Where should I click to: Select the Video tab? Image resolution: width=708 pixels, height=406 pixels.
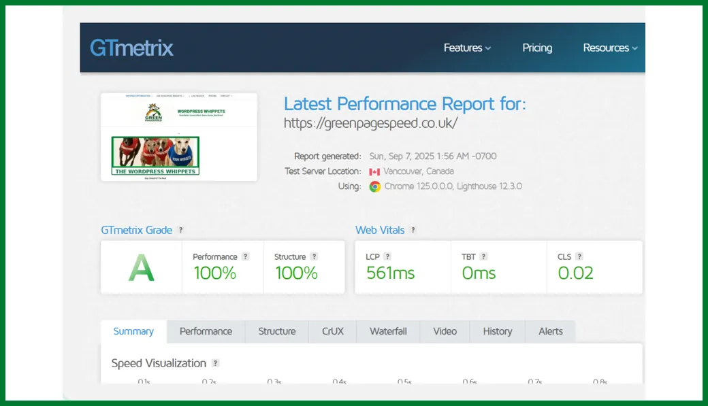[x=445, y=331]
